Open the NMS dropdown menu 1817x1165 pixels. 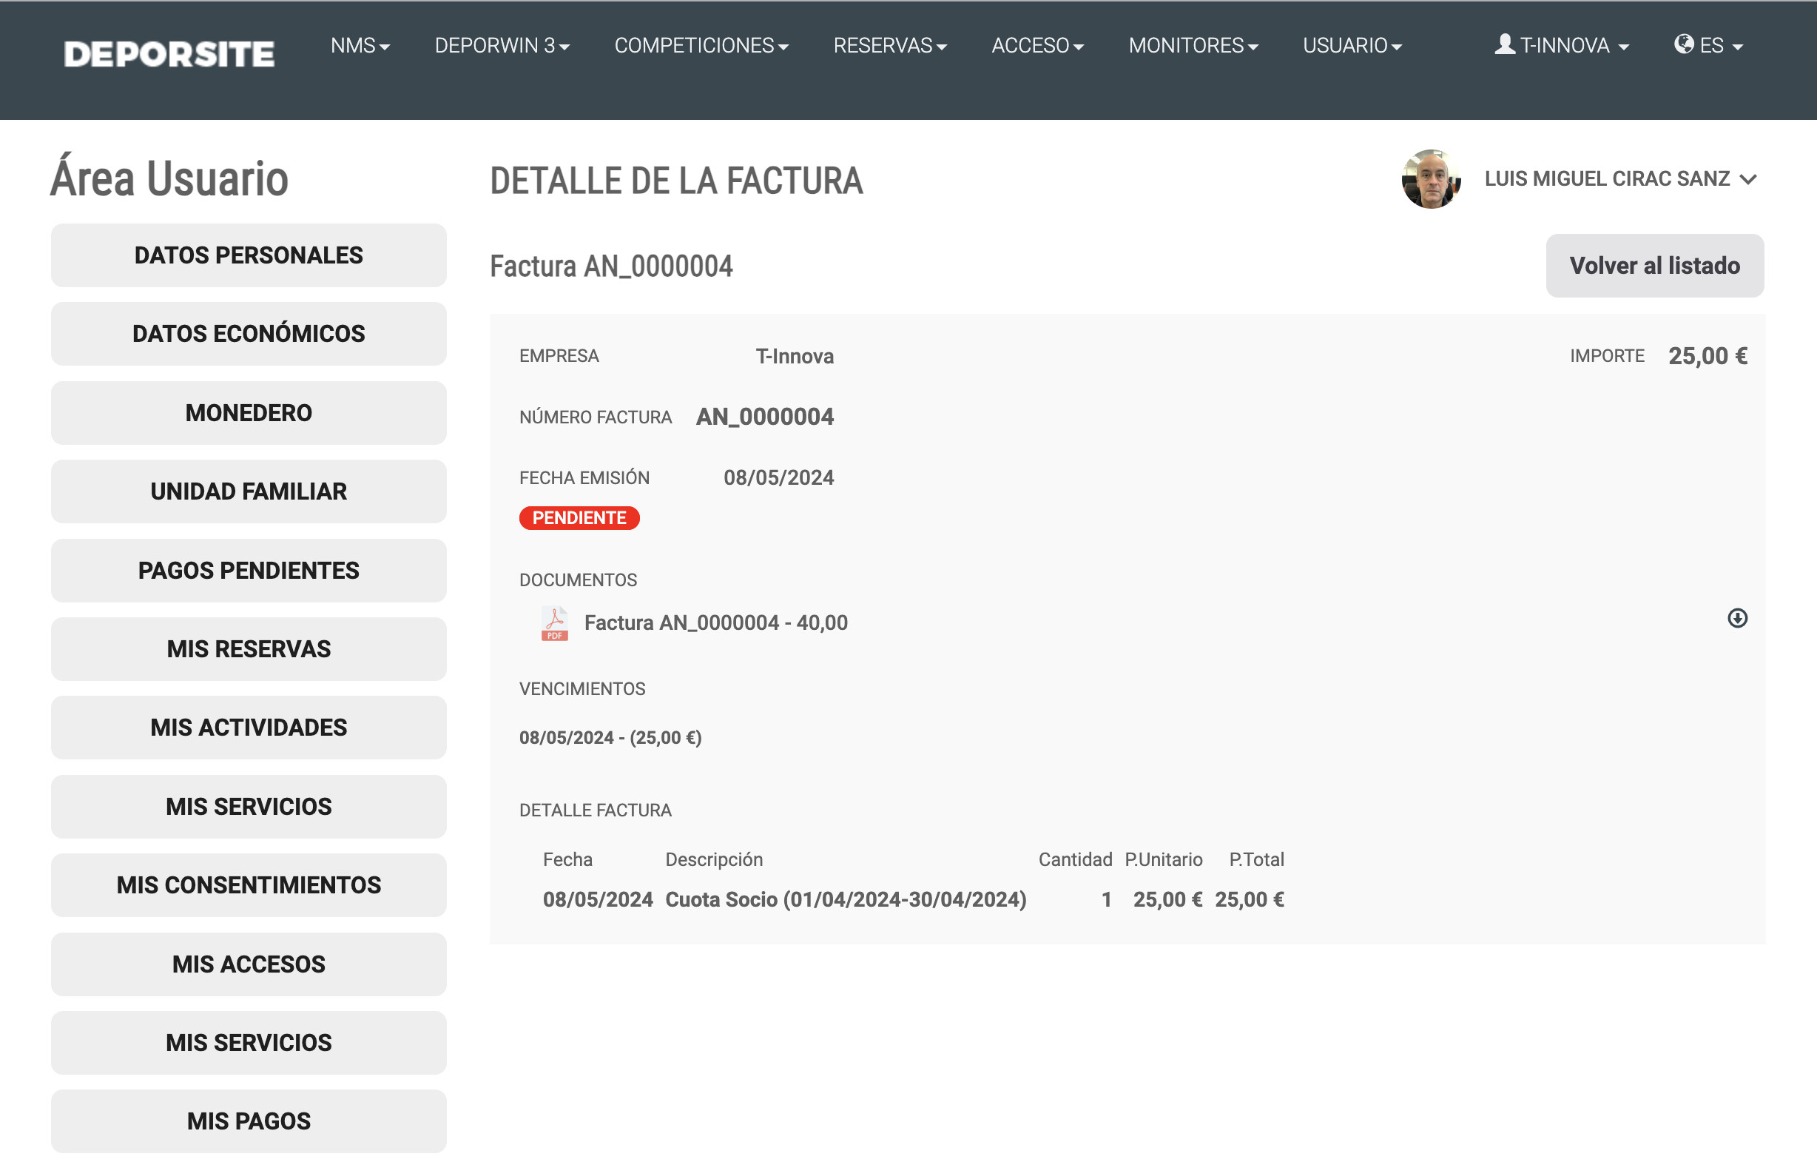(360, 46)
